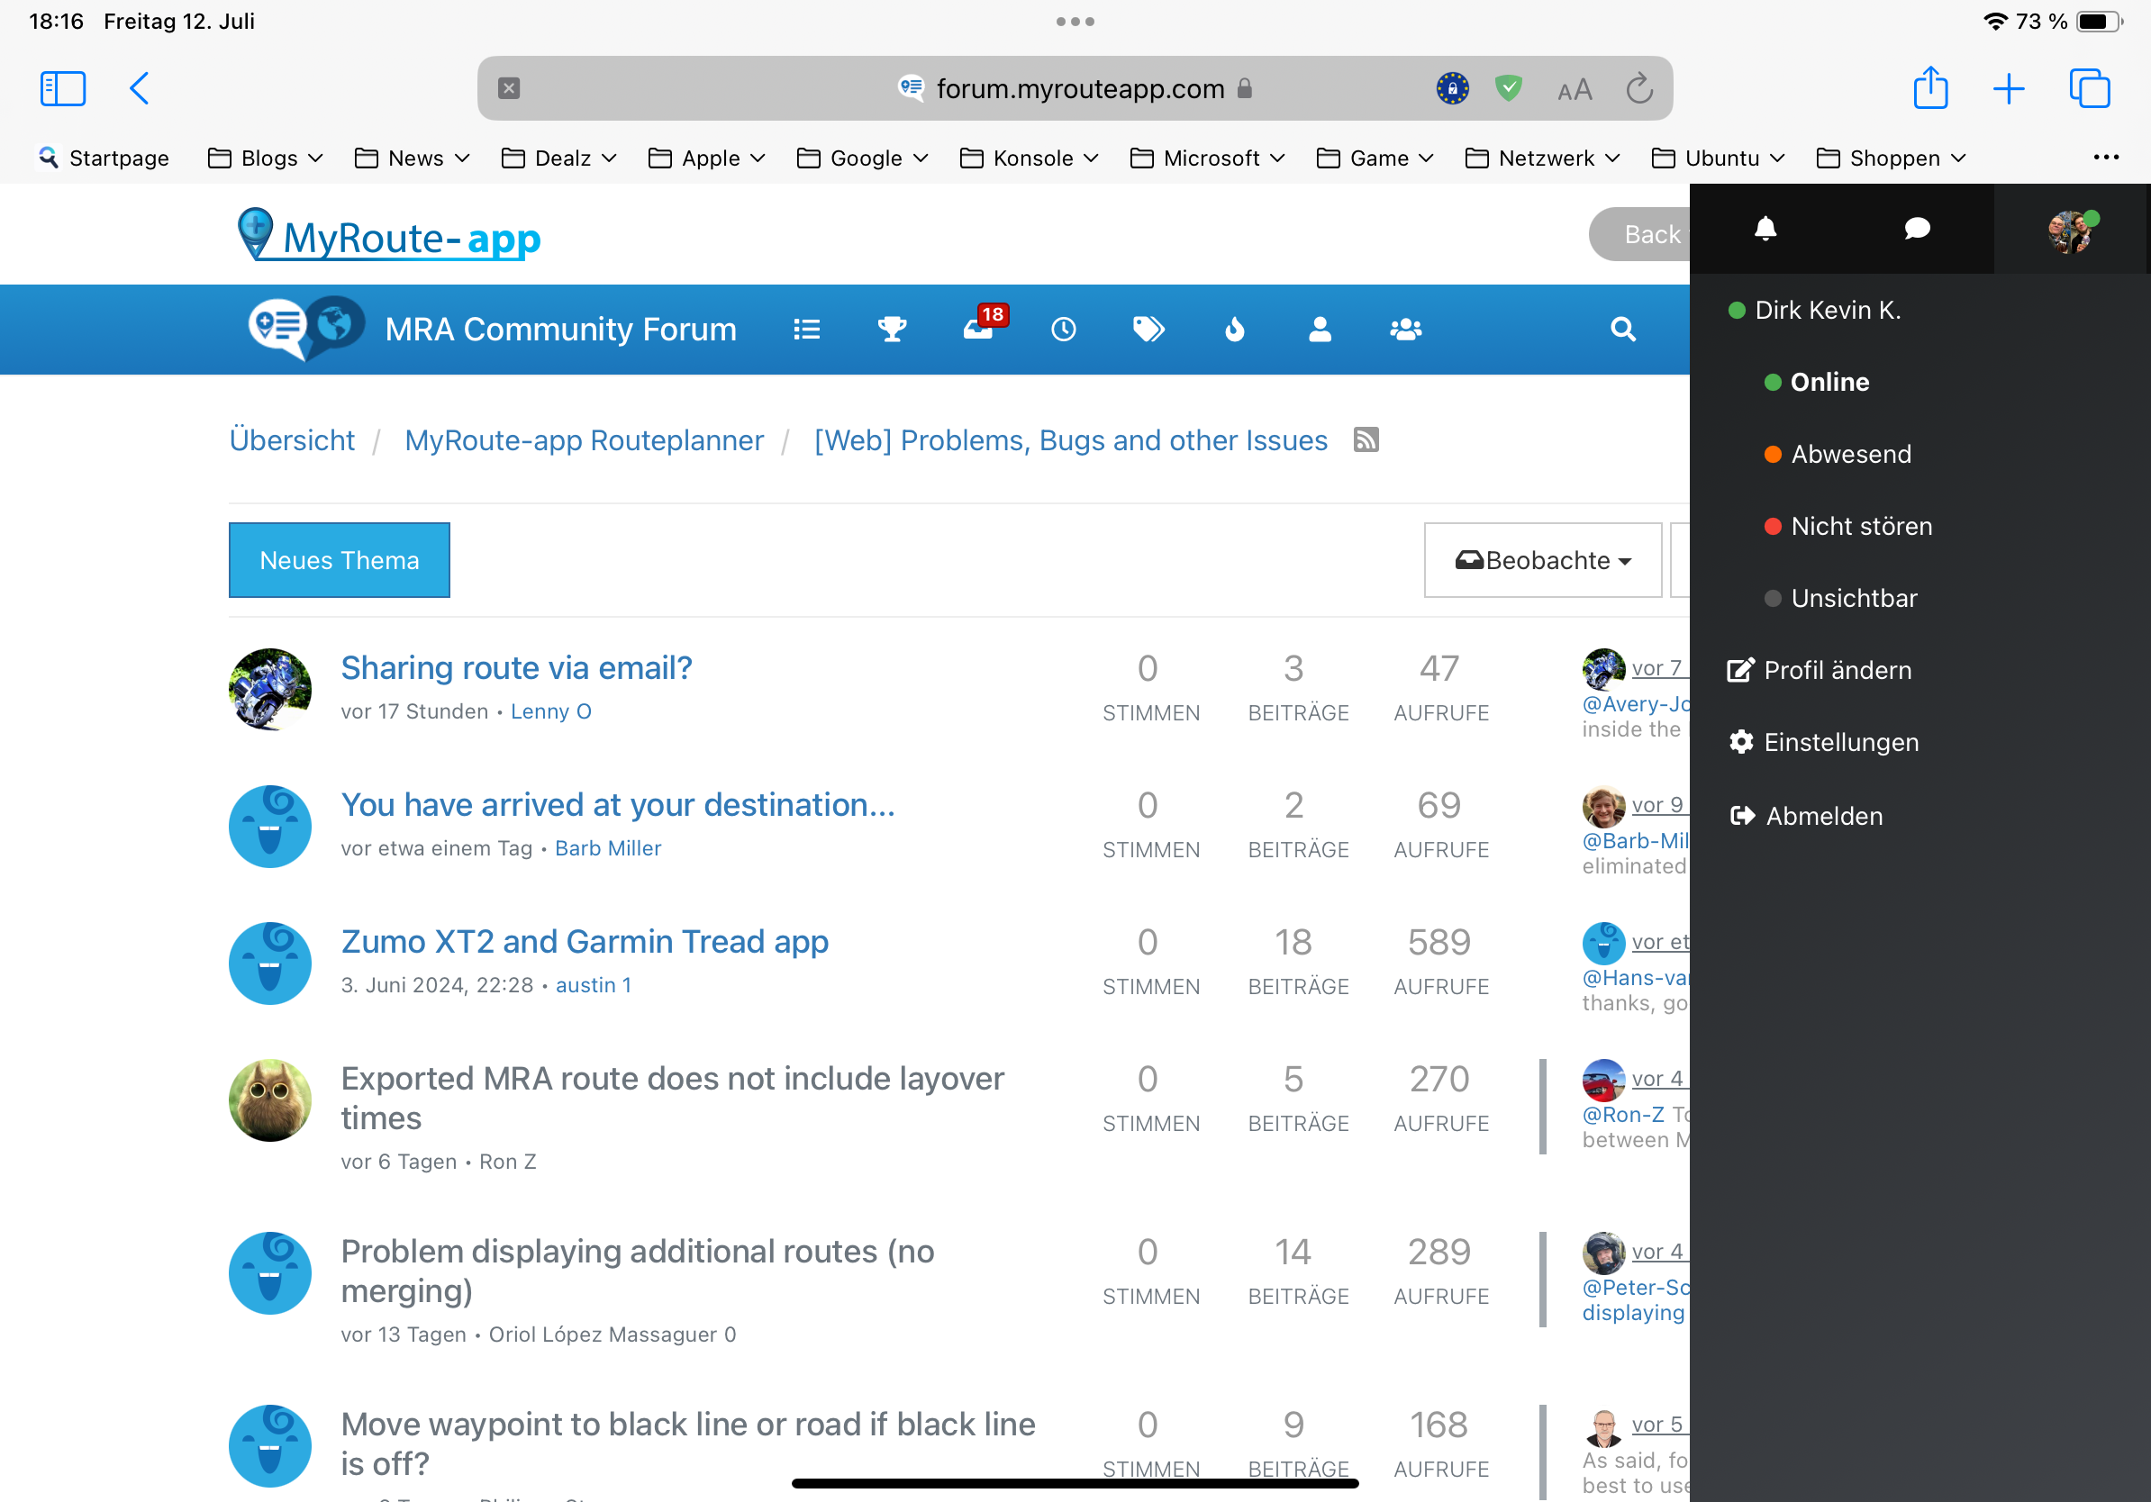Open the trophy popular topics icon
This screenshot has width=2151, height=1502.
click(892, 330)
